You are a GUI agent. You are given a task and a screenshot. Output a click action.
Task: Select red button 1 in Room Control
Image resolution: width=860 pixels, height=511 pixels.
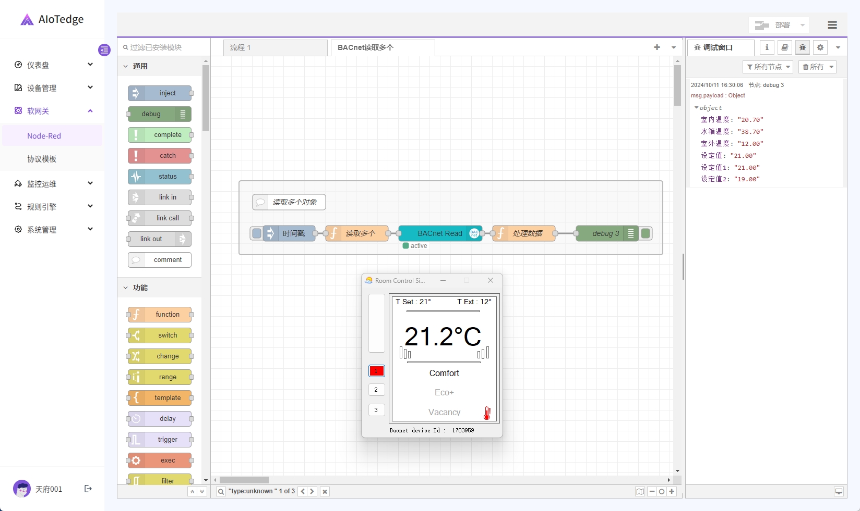(376, 371)
